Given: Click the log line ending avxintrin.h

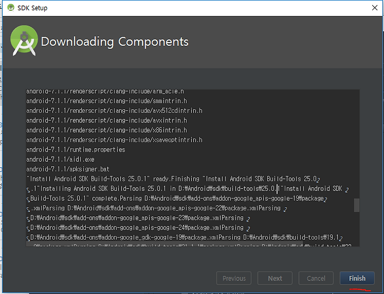Looking at the screenshot, I should 107,120.
